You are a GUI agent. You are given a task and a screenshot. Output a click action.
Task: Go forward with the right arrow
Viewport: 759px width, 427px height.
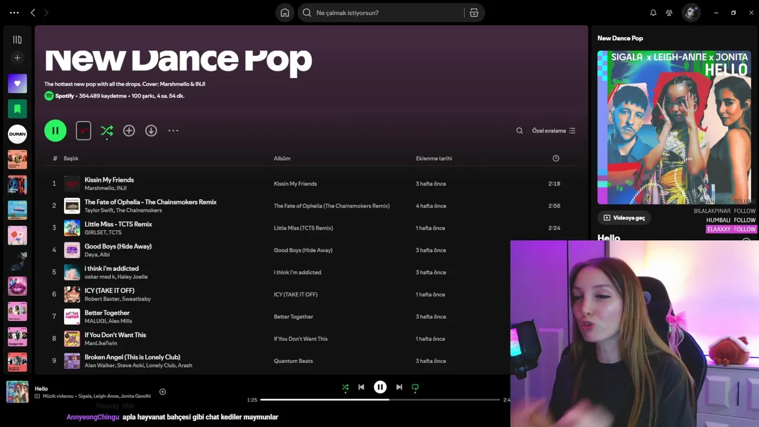[x=46, y=12]
